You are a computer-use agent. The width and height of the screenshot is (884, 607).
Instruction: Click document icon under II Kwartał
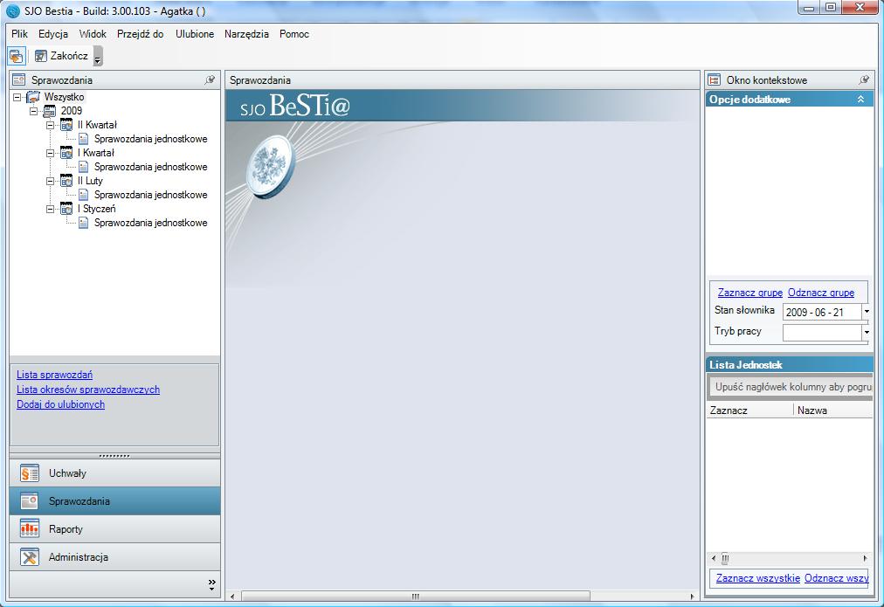coord(84,139)
